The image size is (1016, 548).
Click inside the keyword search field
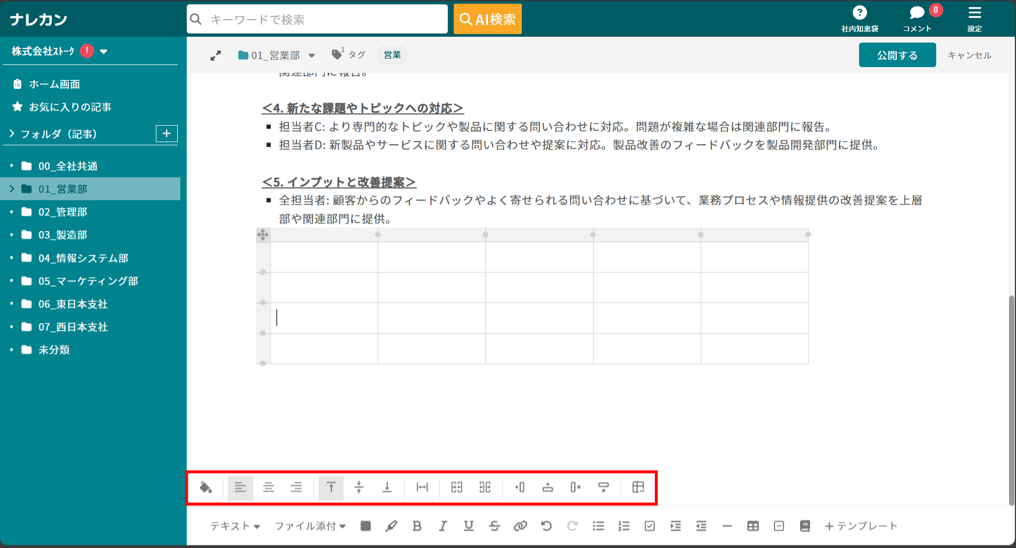(x=317, y=19)
